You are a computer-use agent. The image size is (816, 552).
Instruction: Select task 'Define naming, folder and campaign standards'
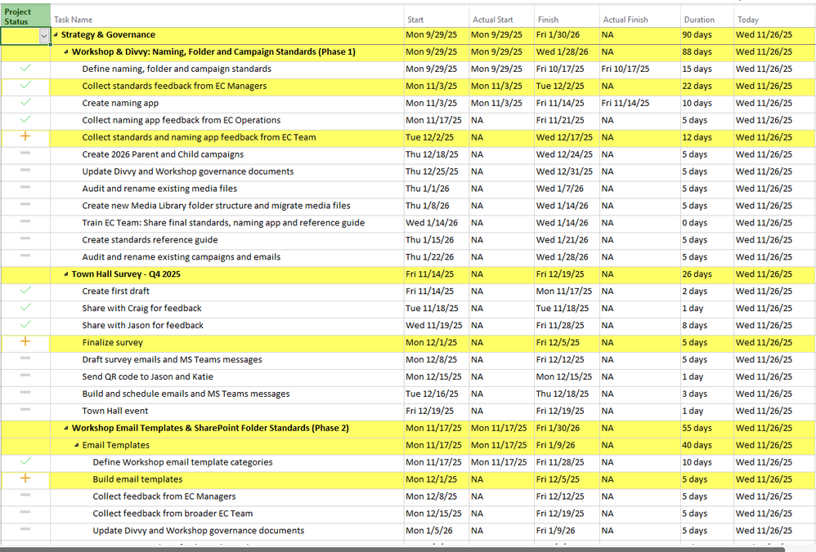pyautogui.click(x=177, y=69)
